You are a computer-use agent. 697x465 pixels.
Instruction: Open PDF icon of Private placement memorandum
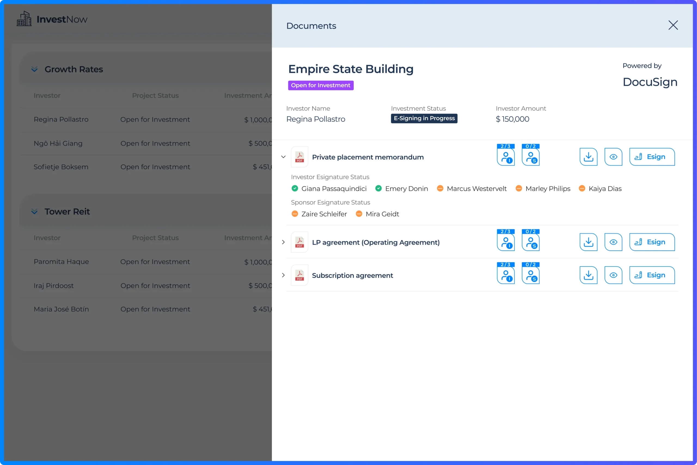click(299, 157)
